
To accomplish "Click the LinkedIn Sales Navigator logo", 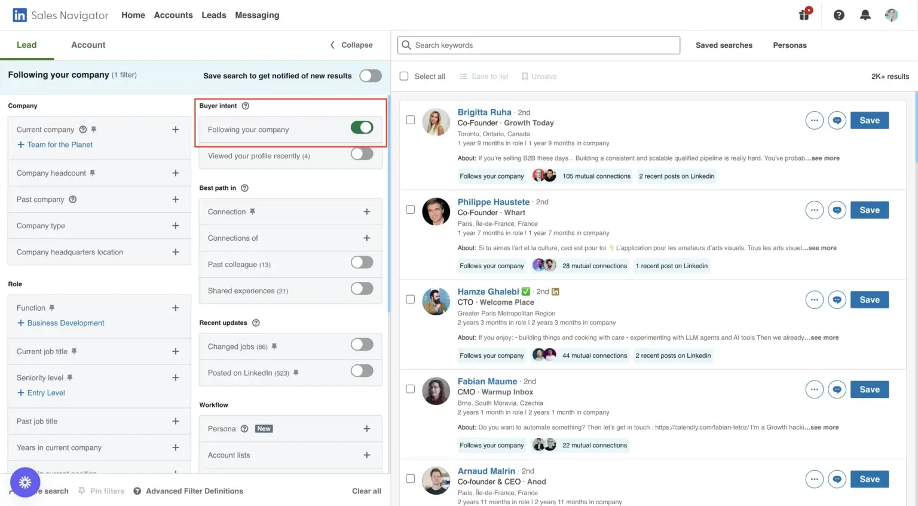I will 60,15.
